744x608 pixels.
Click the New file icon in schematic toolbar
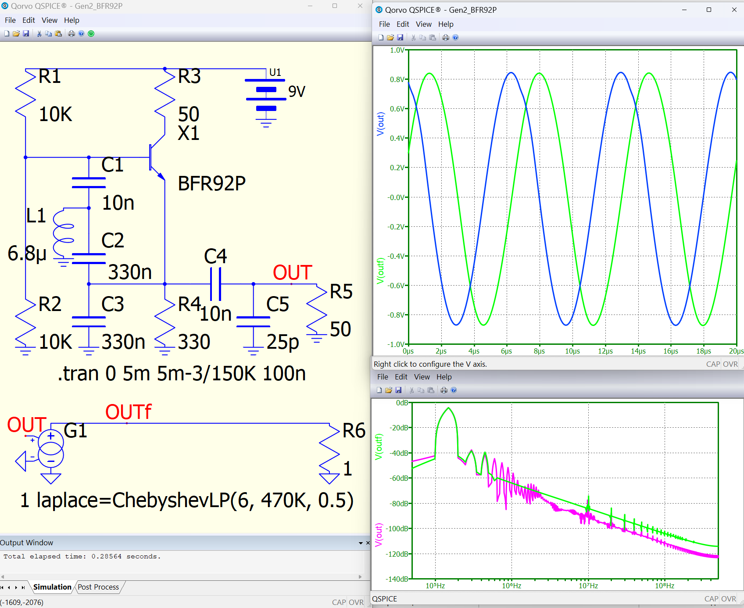coord(7,34)
